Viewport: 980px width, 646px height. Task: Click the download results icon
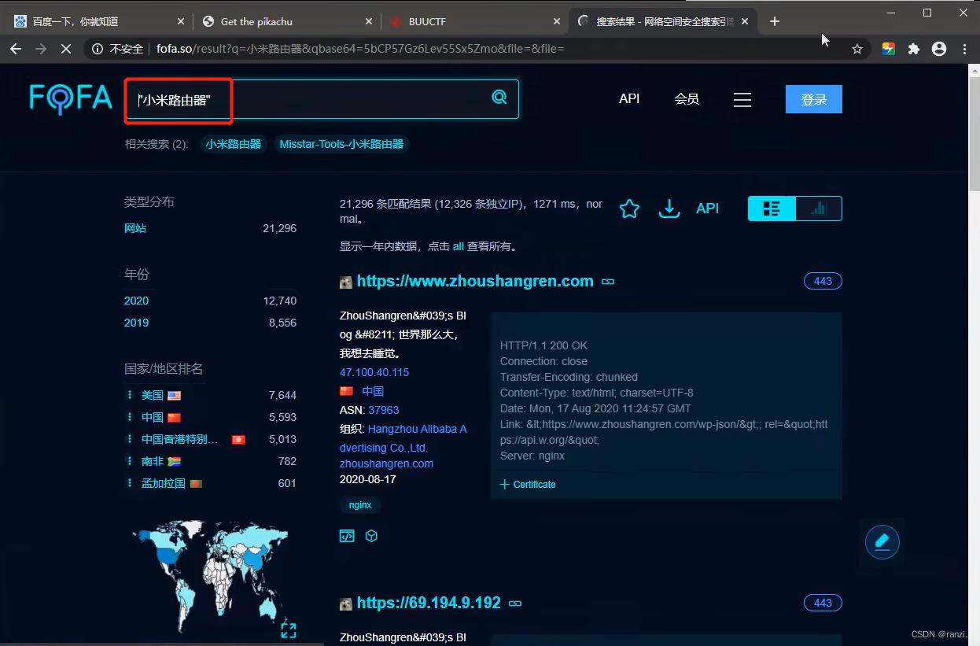tap(669, 209)
